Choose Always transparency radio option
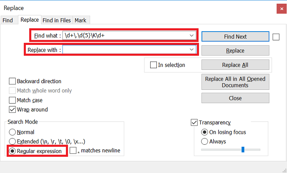The image size is (287, 173). tap(204, 141)
